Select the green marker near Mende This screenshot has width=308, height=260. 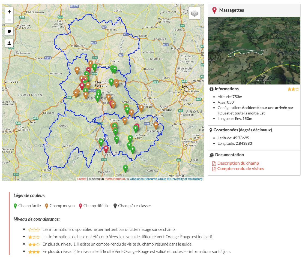pos(125,168)
